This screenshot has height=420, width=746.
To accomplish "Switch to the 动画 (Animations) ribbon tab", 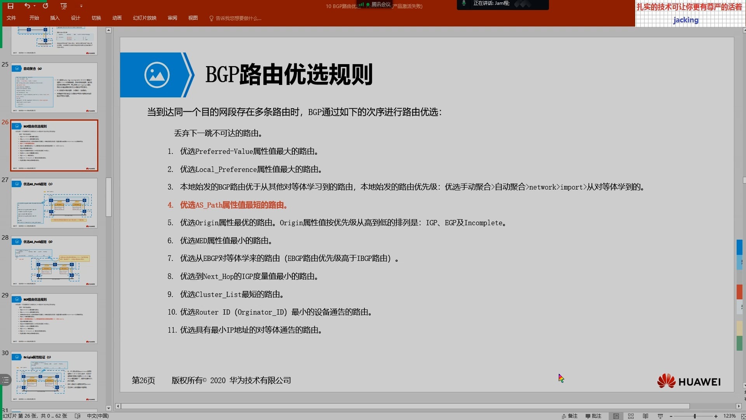I will click(117, 18).
